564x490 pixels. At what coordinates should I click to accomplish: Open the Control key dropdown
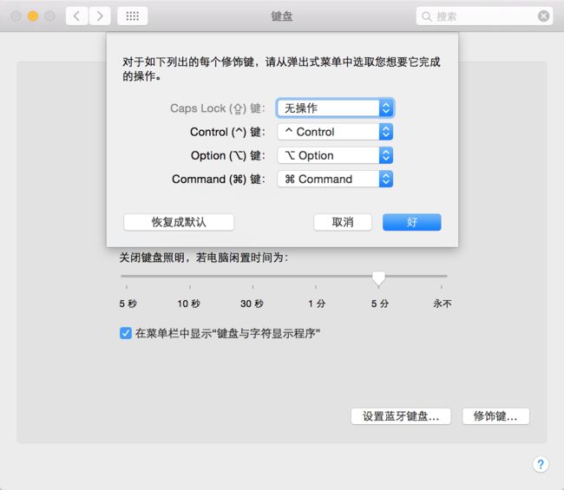(x=335, y=132)
